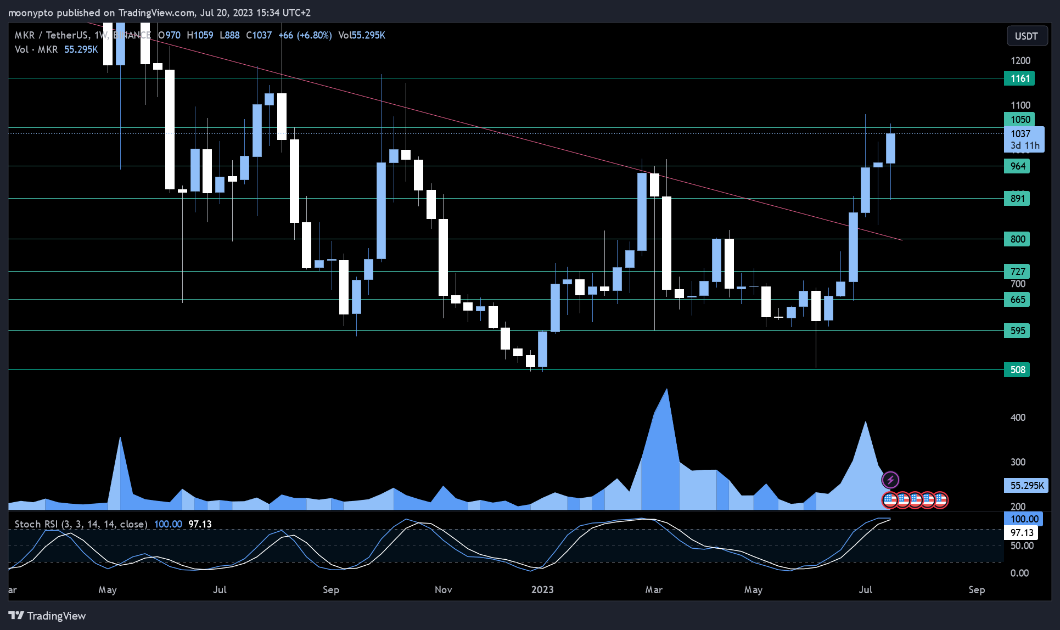
Task: Click the H1059 high value in header
Action: click(x=200, y=35)
